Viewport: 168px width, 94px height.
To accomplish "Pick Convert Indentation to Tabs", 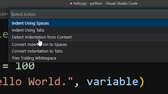I will (88, 51).
